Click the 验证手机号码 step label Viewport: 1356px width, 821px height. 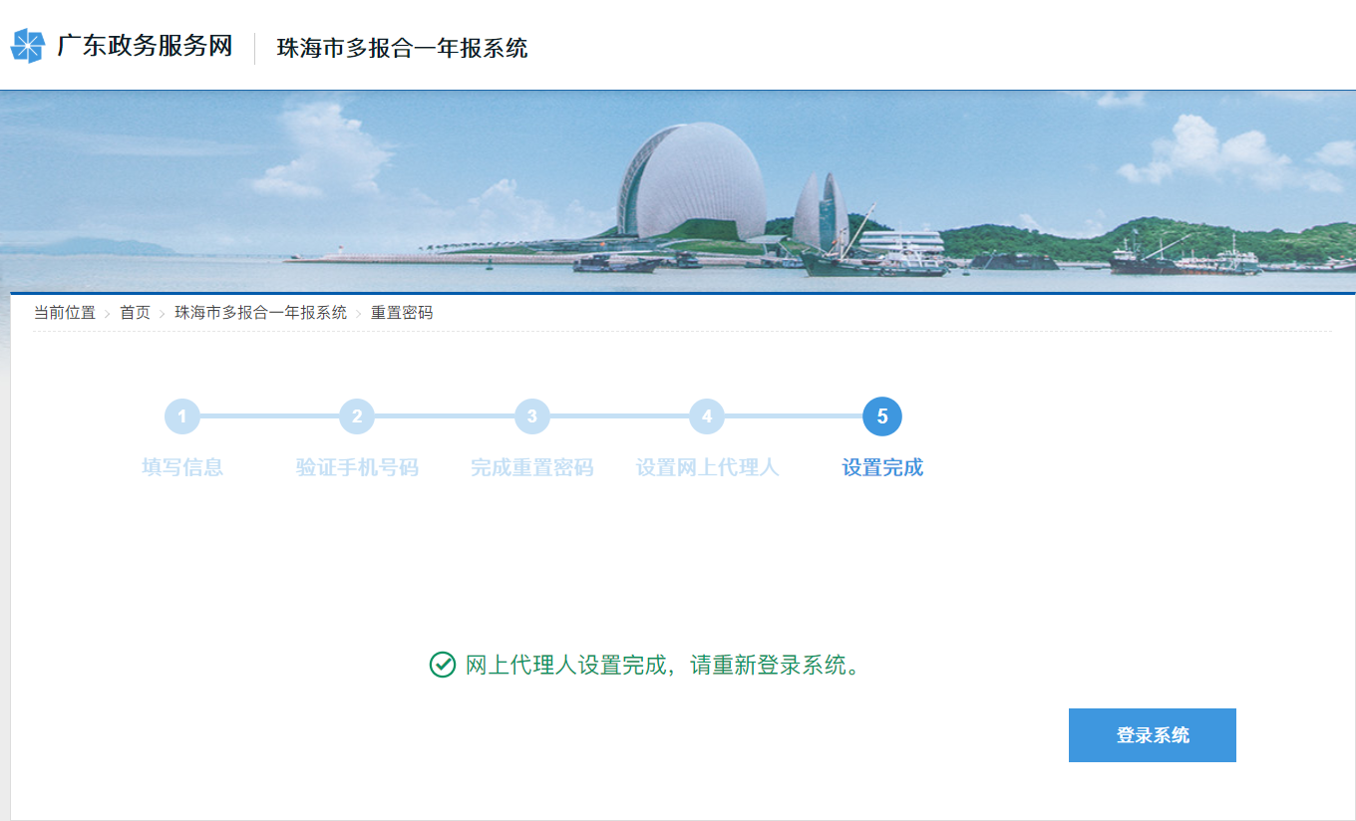coord(357,467)
